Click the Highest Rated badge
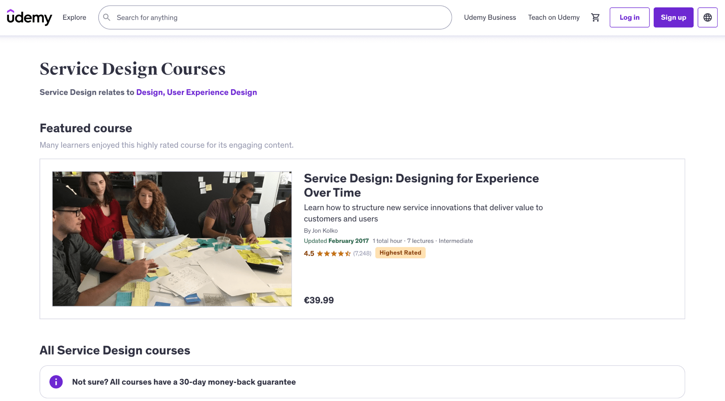The image size is (725, 401). coord(400,253)
